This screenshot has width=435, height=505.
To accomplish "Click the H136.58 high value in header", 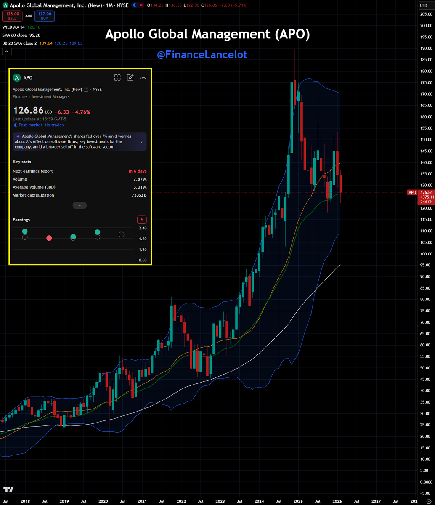I will click(173, 5).
